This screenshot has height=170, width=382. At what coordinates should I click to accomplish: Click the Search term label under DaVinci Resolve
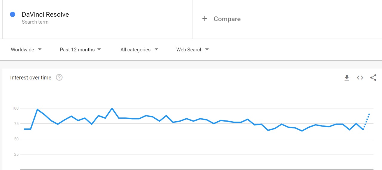tap(35, 22)
